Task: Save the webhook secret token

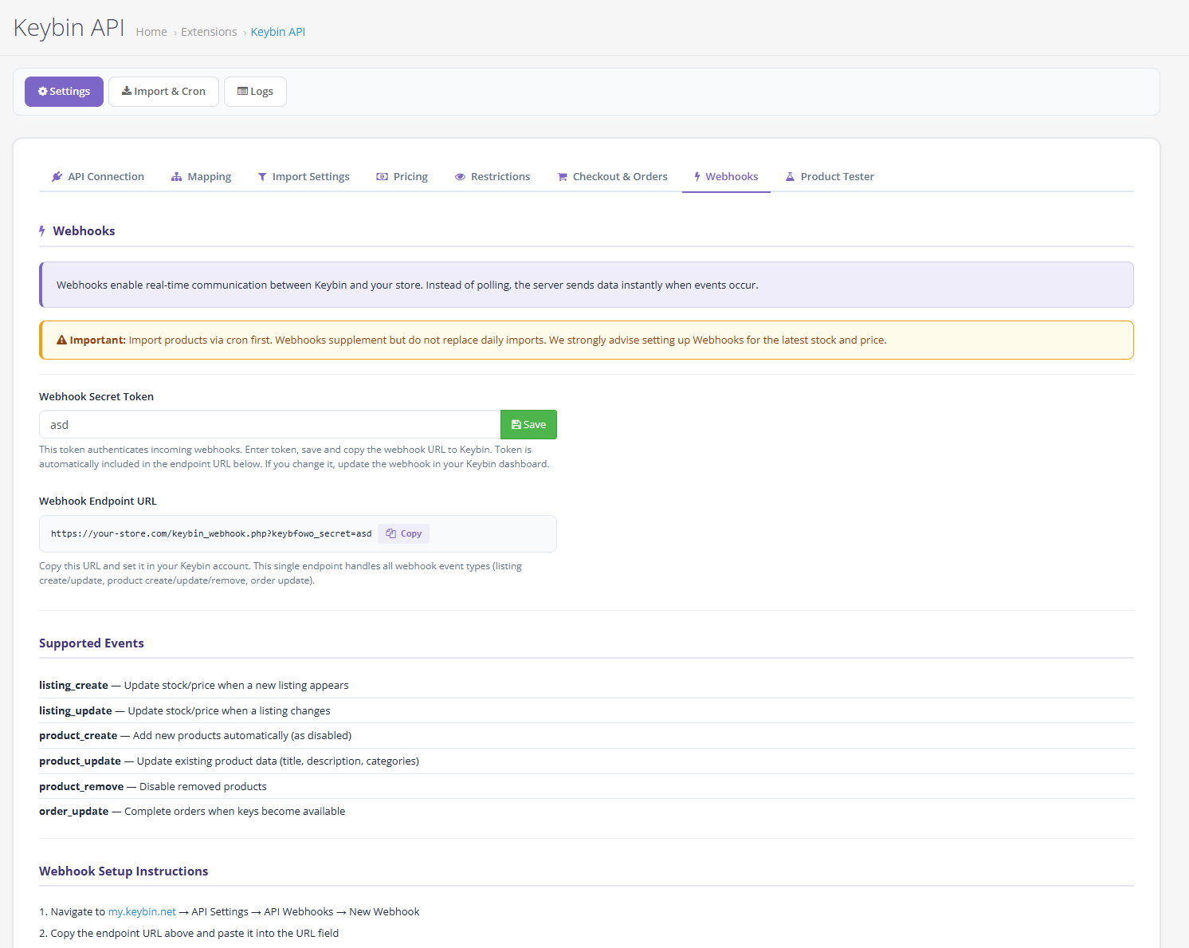Action: (528, 425)
